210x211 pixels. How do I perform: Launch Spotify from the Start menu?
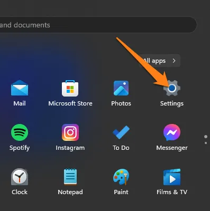(x=20, y=132)
